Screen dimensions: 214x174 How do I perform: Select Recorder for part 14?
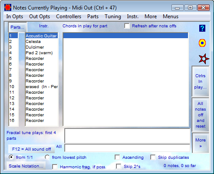42,109
